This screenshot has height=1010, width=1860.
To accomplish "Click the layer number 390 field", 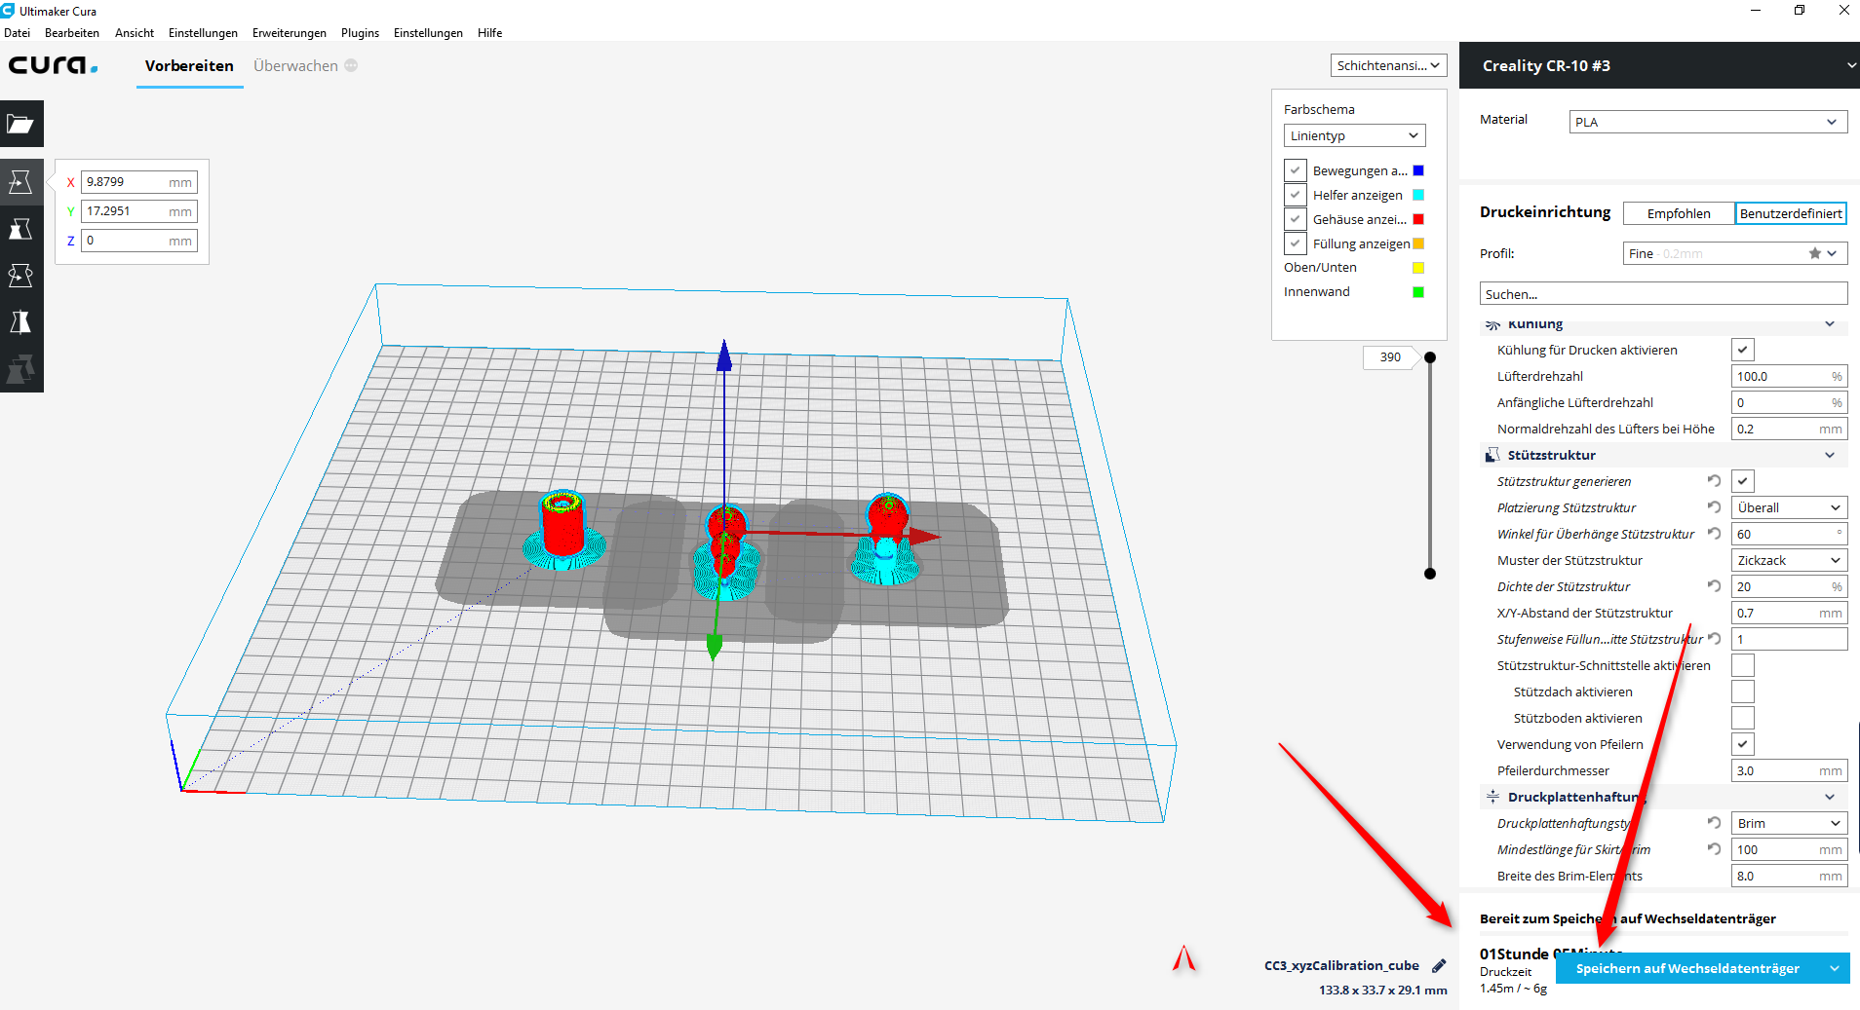I will pos(1390,357).
